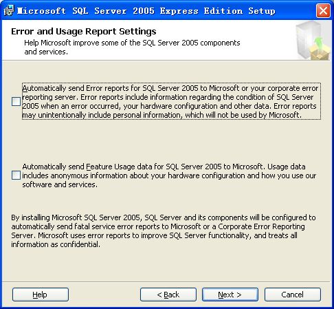Screen dimensions: 334x309
Task: Click the 'Help Microsoft improve' description text
Action: 132,47
